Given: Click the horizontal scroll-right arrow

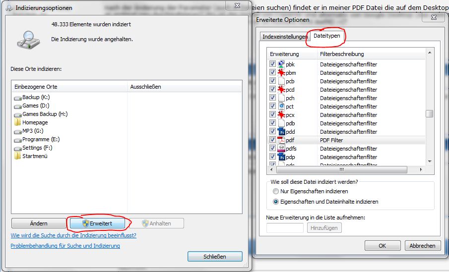Looking at the screenshot, I should click(x=421, y=169).
